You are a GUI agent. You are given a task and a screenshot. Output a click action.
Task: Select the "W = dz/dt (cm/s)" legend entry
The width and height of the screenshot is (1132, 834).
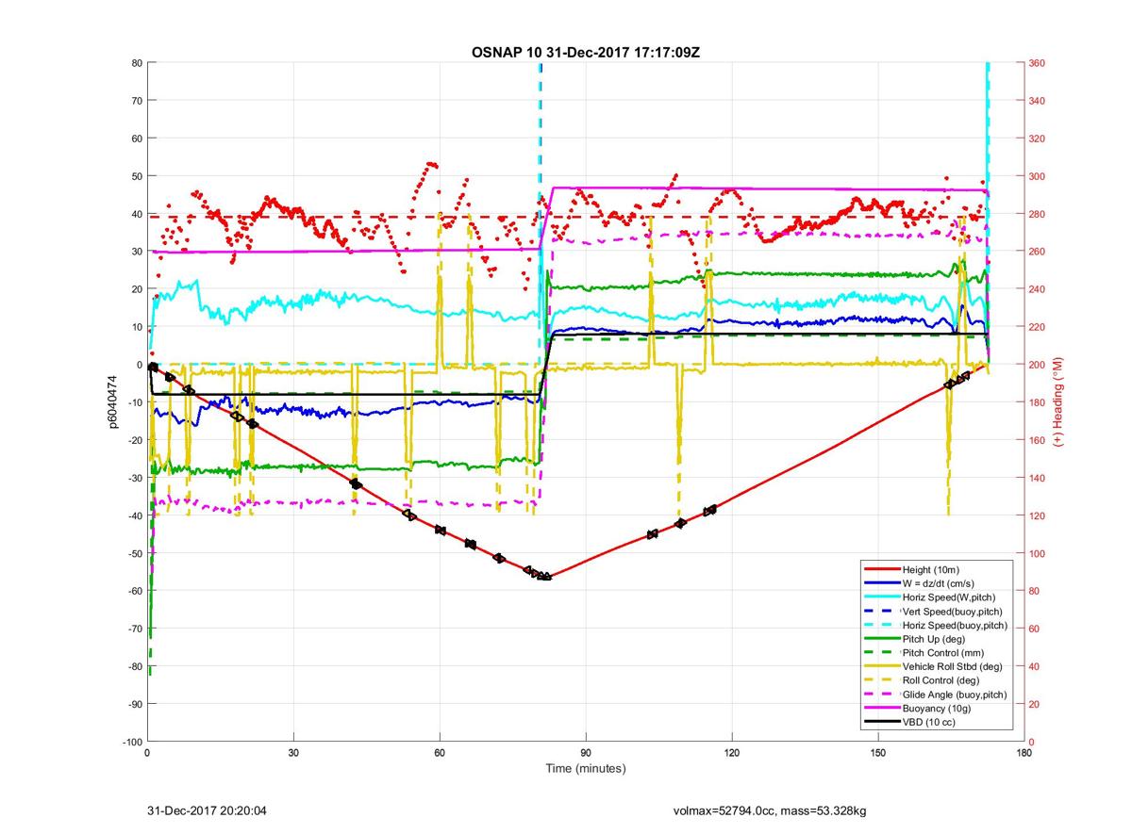(939, 584)
